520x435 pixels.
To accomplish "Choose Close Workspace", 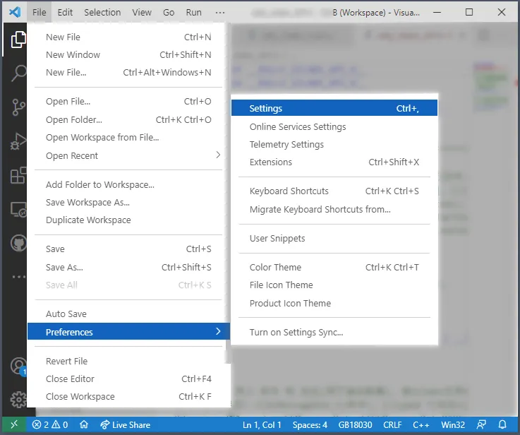I will pyautogui.click(x=128, y=396).
